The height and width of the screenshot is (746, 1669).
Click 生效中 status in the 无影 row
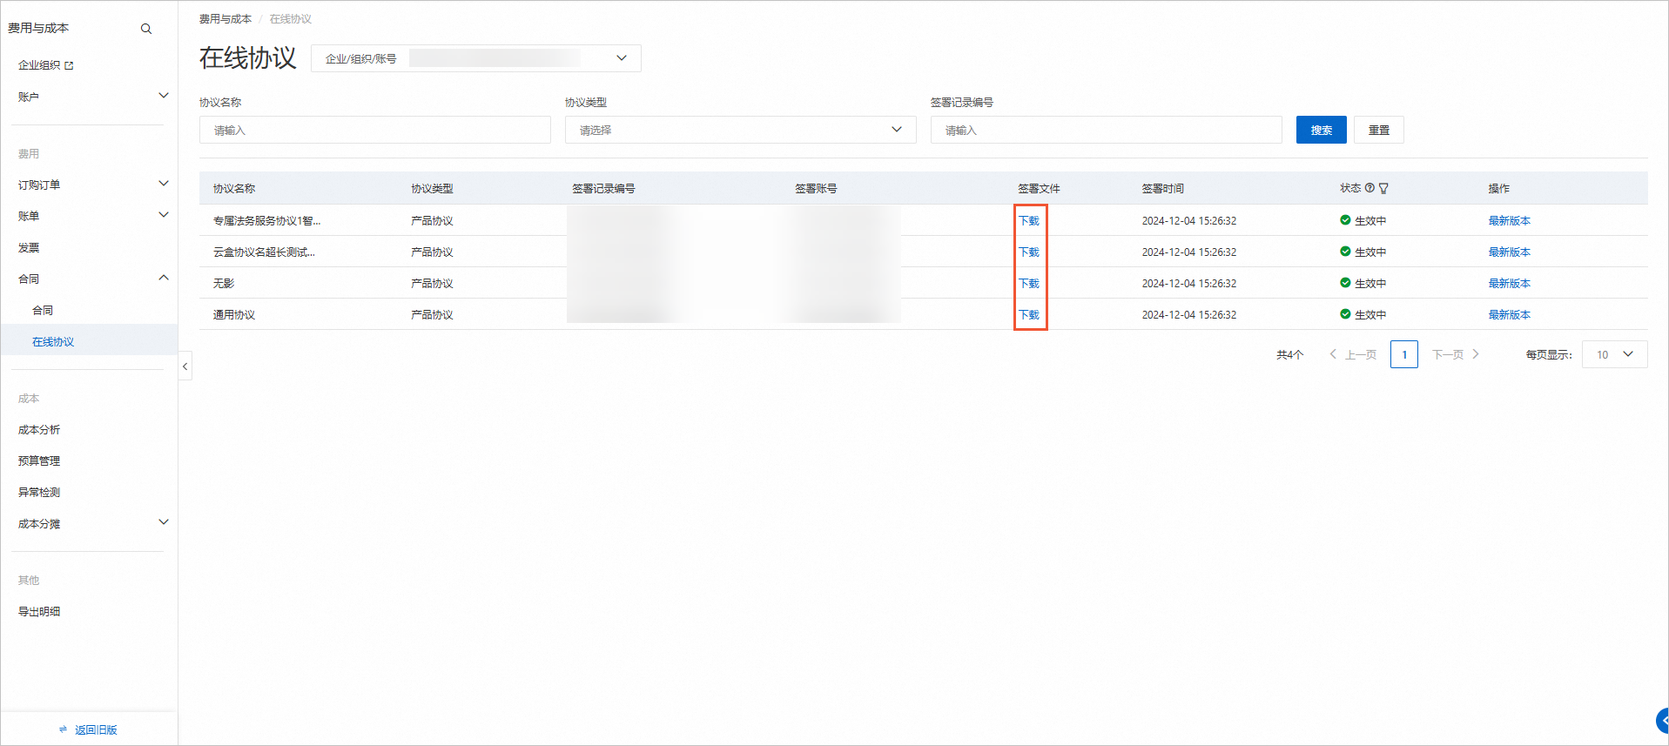point(1370,284)
